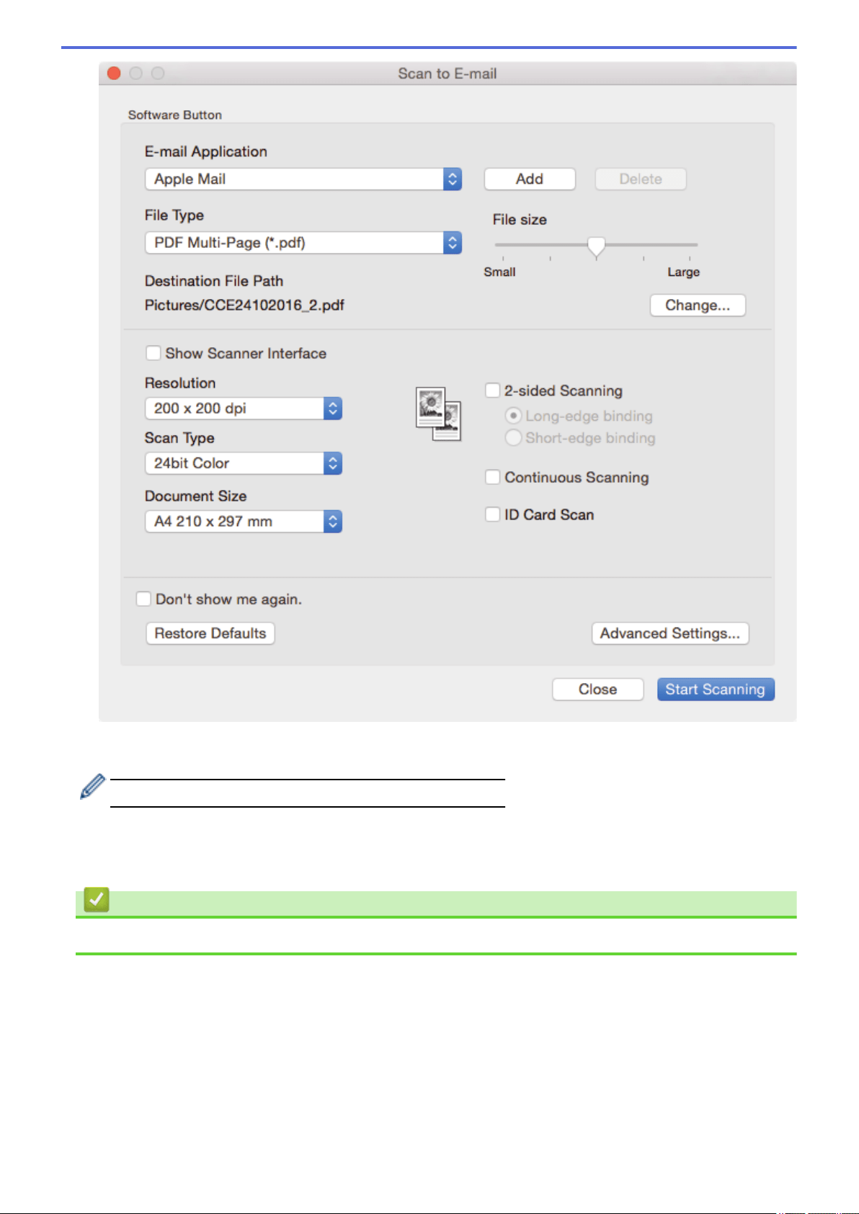Click the green checkmark icon
The image size is (859, 1214).
97,899
